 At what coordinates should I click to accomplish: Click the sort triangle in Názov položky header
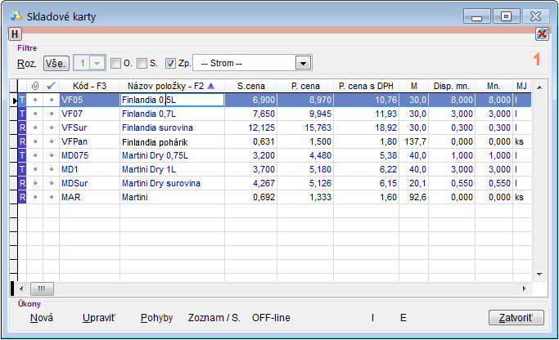click(212, 85)
